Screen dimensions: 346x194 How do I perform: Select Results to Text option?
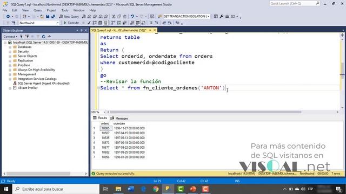pyautogui.click(x=132, y=23)
